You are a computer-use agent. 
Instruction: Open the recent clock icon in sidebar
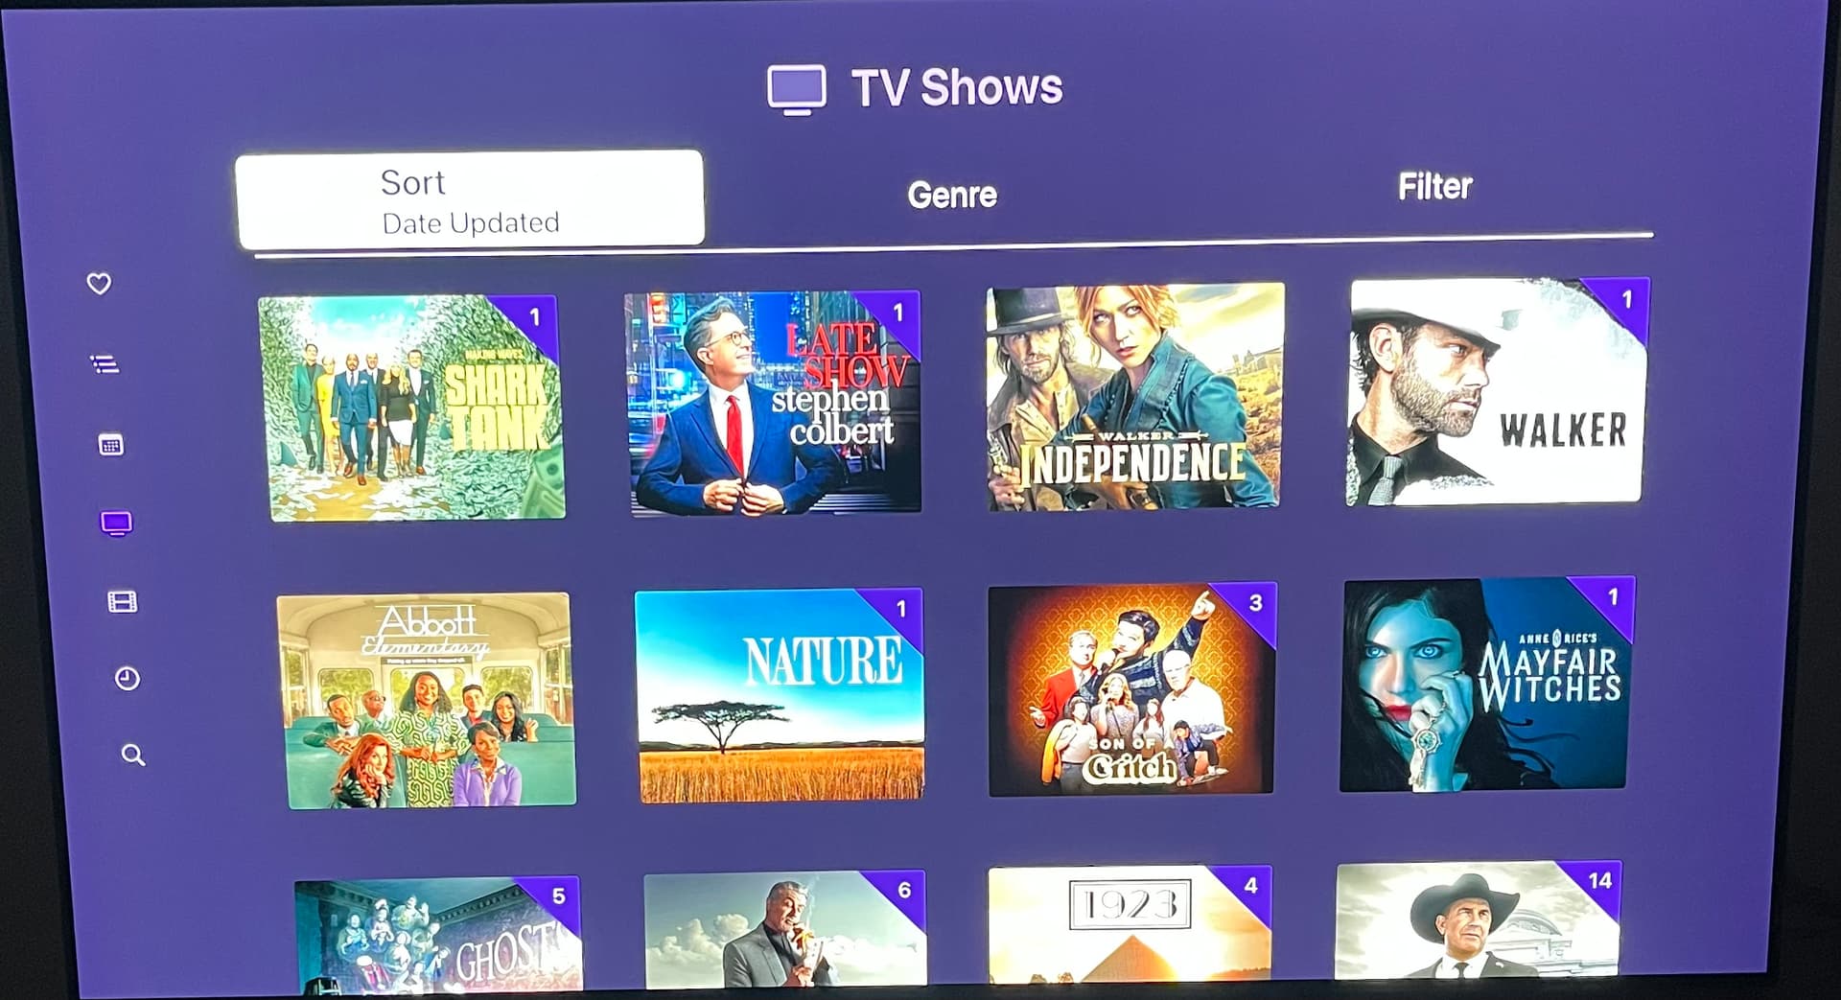coord(128,679)
